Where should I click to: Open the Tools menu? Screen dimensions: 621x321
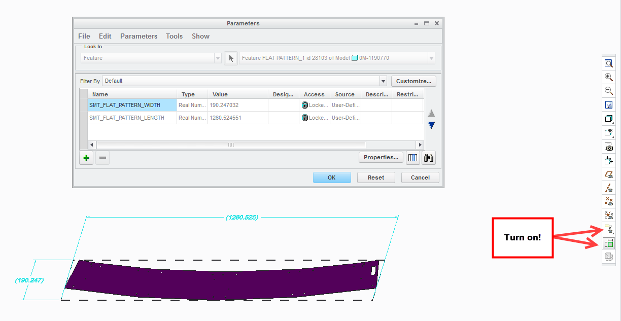(174, 36)
